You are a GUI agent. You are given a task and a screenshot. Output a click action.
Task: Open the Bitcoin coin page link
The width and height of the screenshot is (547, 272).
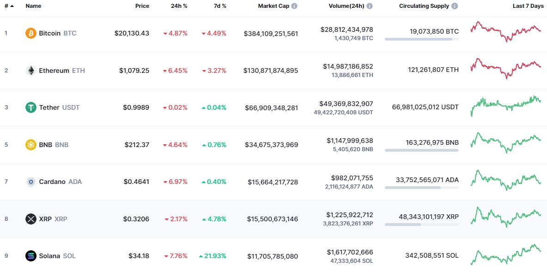[x=51, y=34]
